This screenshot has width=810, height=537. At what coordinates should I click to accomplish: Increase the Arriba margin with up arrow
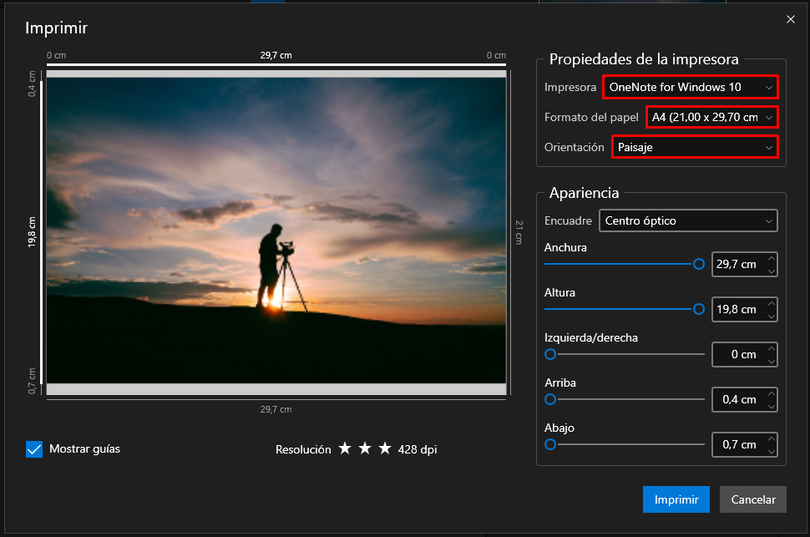click(771, 393)
